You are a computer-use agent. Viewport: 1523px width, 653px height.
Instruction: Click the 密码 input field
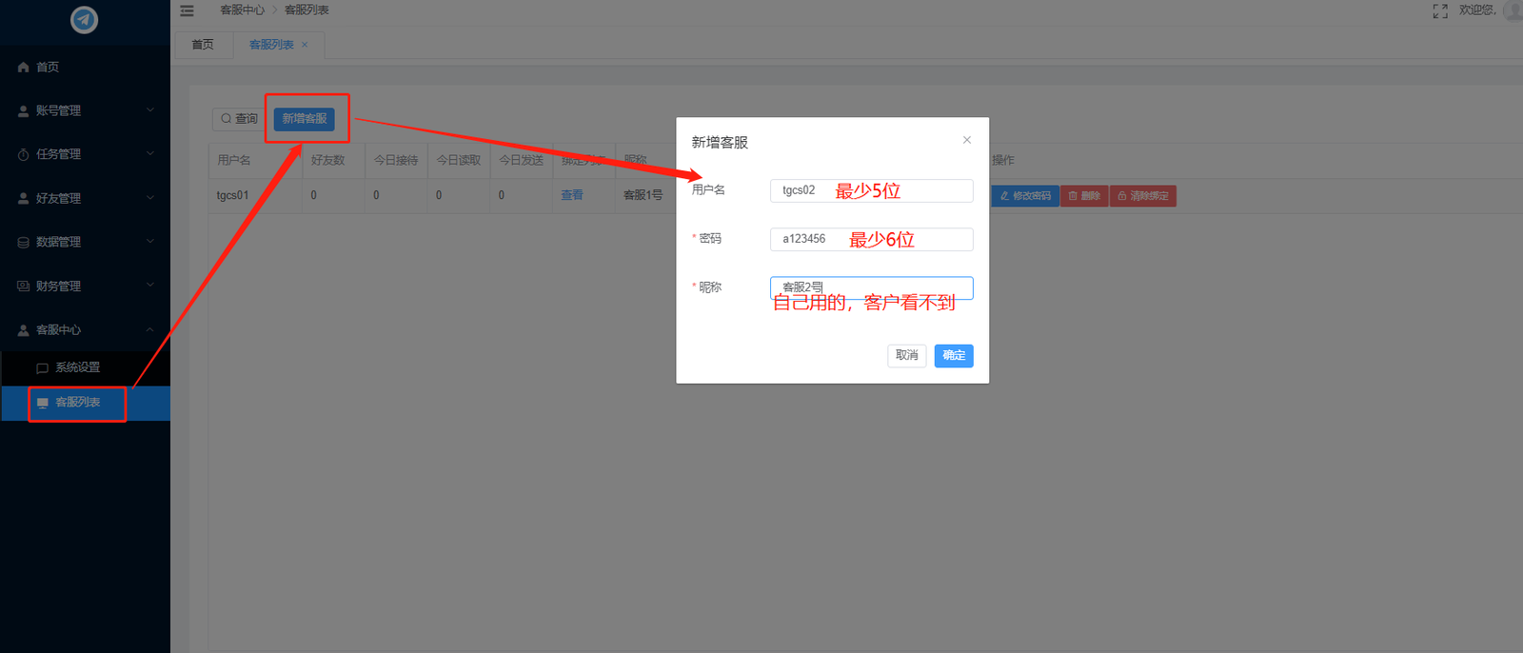pos(871,239)
